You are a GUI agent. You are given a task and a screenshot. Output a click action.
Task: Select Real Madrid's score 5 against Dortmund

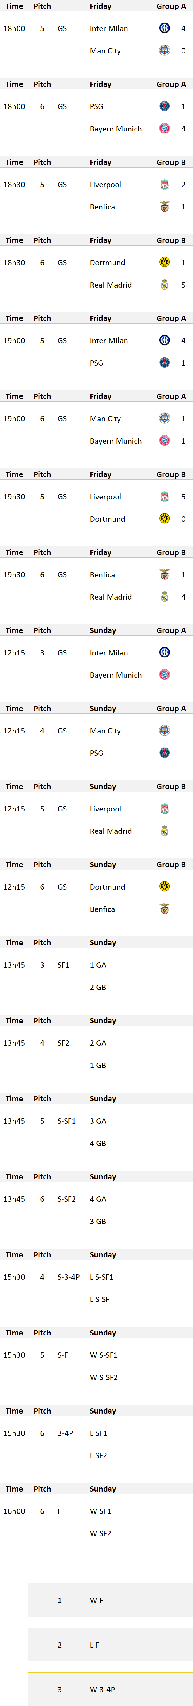pos(183,285)
